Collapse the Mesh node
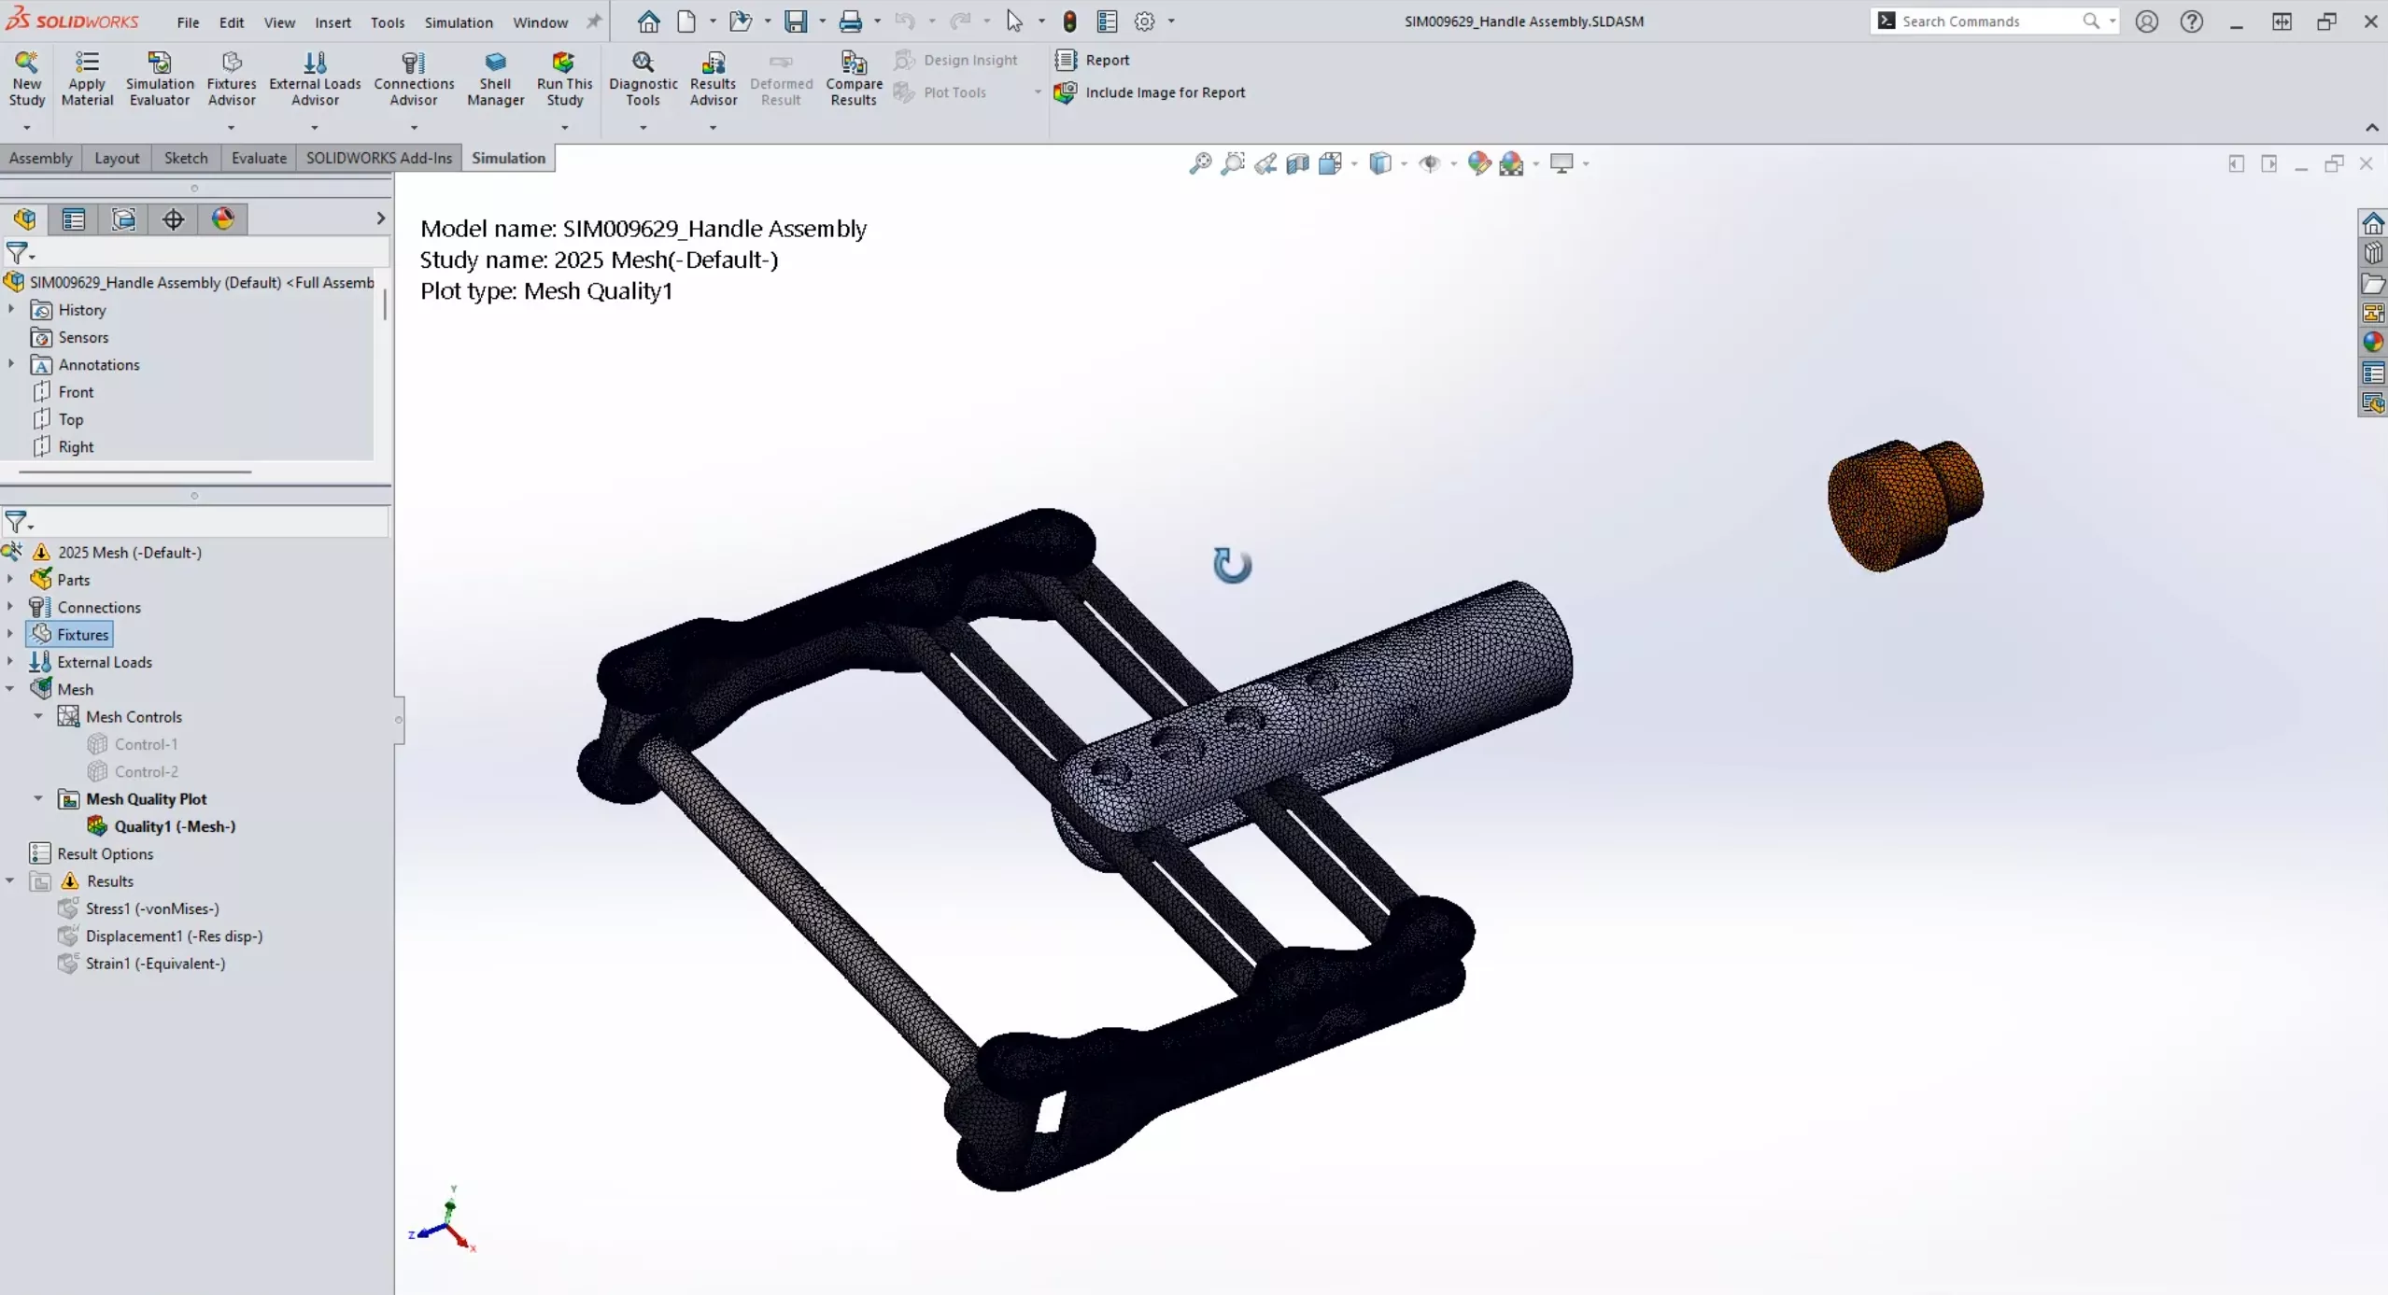2388x1295 pixels. 10,689
